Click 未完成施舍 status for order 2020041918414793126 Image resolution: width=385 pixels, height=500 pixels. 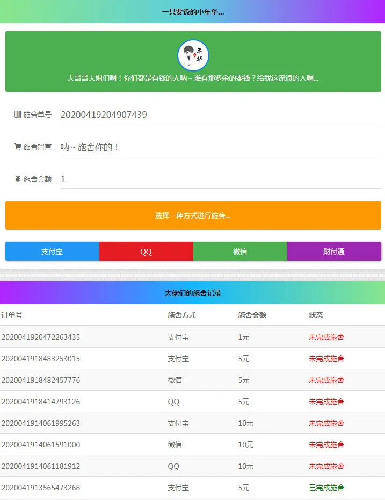click(x=326, y=402)
